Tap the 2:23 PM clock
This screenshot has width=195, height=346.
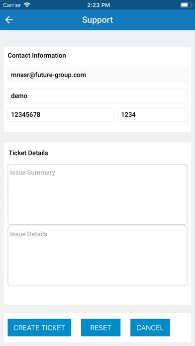pyautogui.click(x=98, y=5)
